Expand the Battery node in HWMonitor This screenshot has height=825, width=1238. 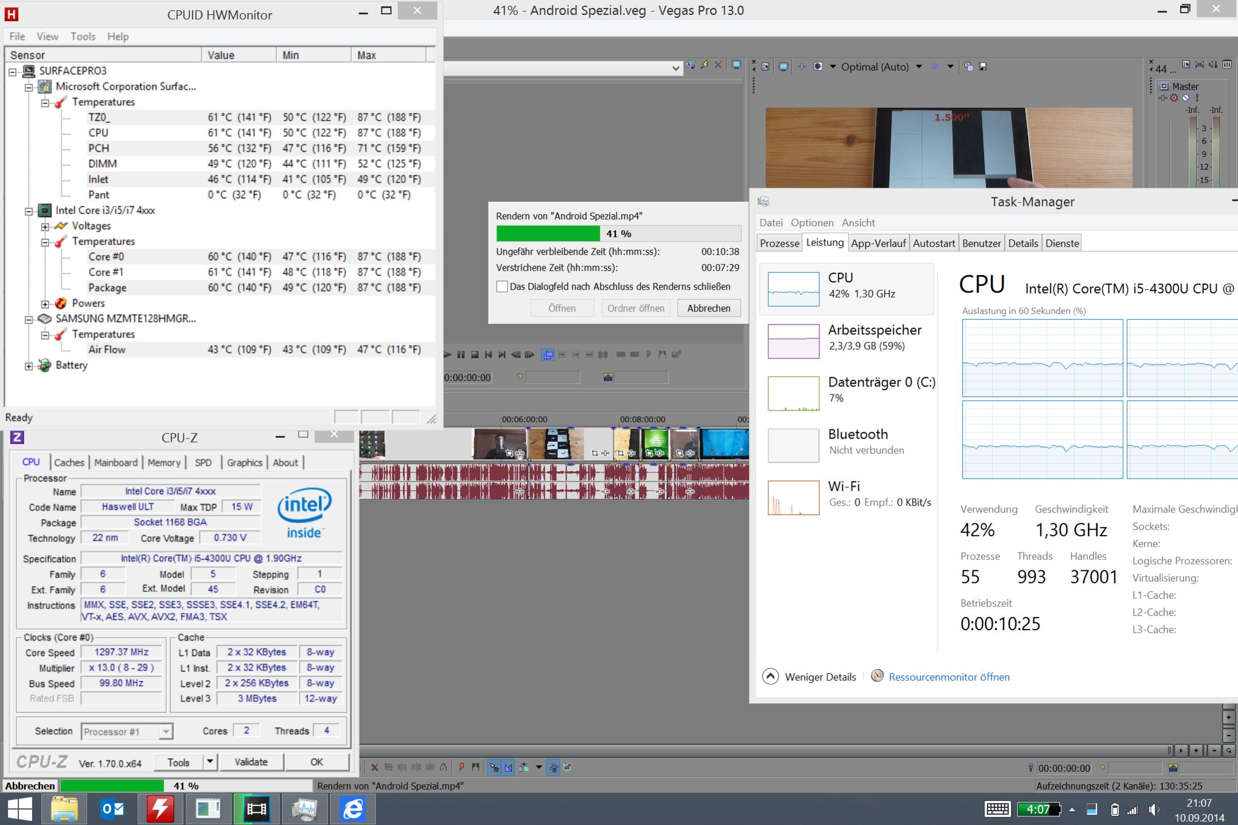29,366
